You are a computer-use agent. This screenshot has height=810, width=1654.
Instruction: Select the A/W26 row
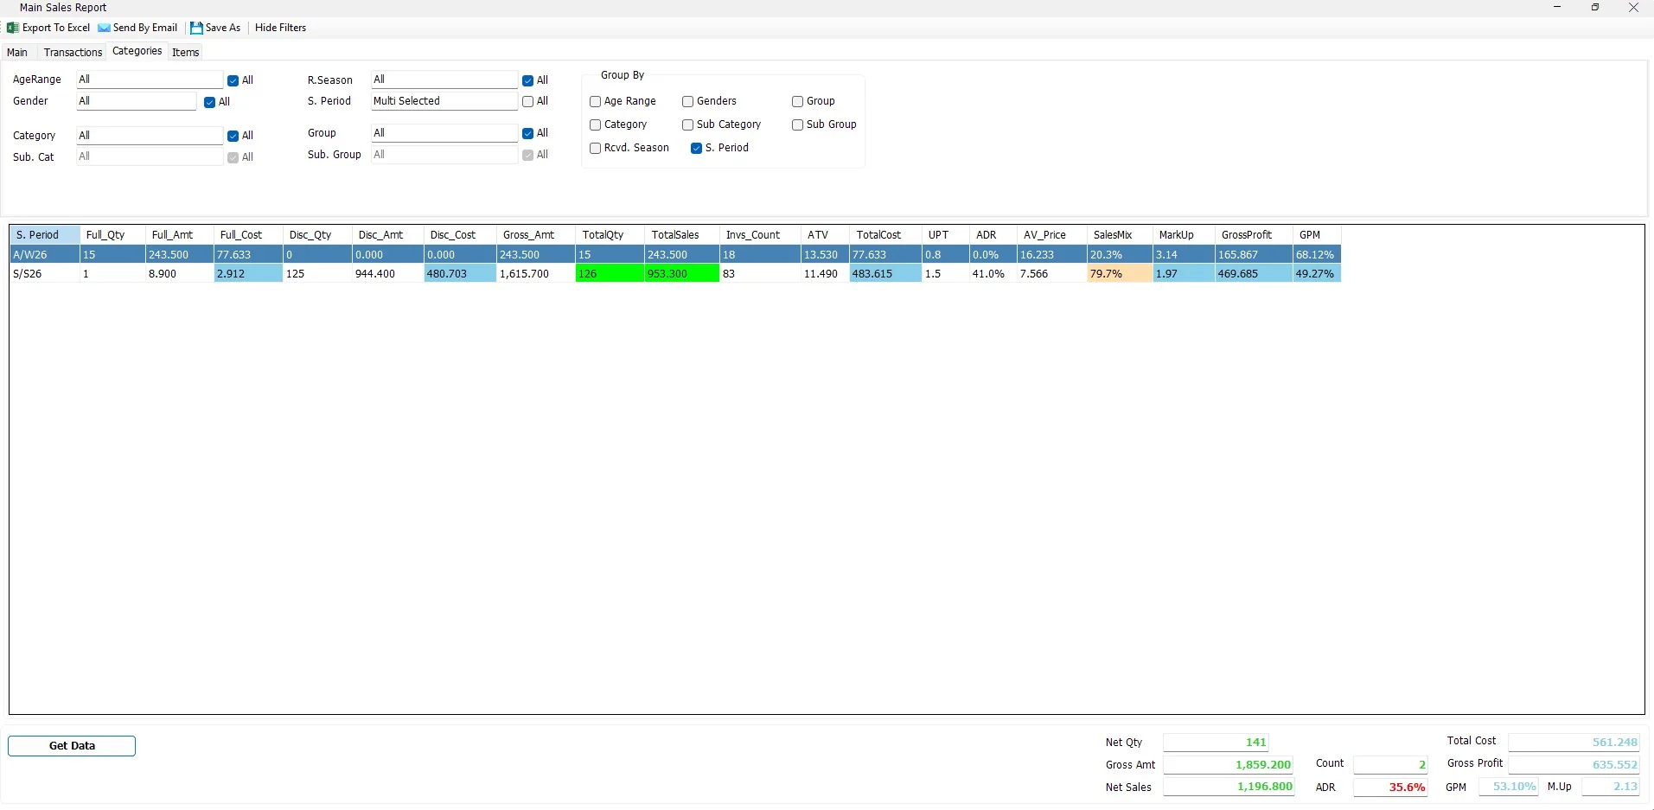coord(675,254)
